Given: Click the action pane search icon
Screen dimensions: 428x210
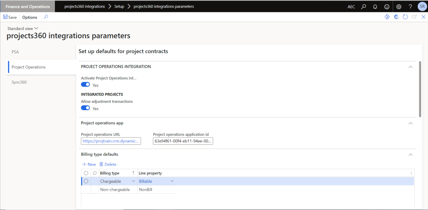Looking at the screenshot, I should [x=46, y=17].
